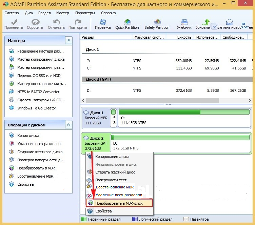Image resolution: width=255 pixels, height=225 pixels.
Task: Click Стирание жесткого диска in sidebar
Action: coord(36,152)
